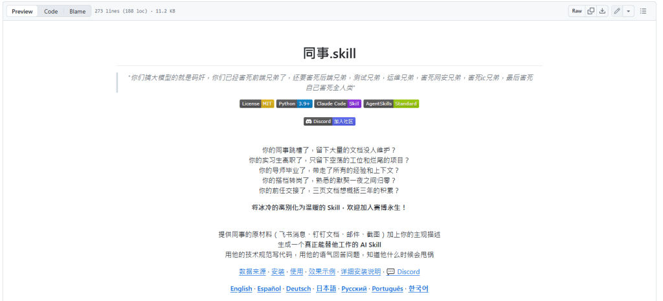Click the Claude Code Skill badge
This screenshot has height=301, width=663.
point(337,104)
